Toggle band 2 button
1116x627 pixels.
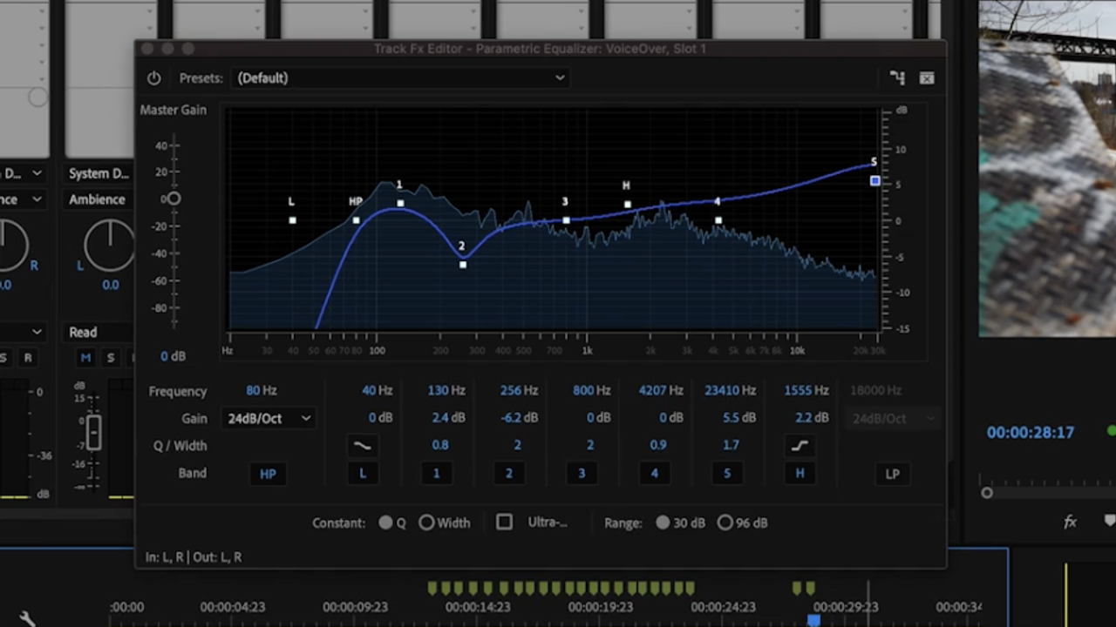508,474
